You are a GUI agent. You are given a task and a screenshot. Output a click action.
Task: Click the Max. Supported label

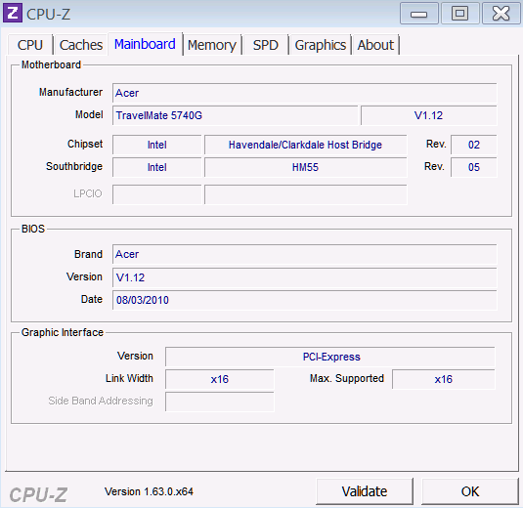[x=347, y=378]
